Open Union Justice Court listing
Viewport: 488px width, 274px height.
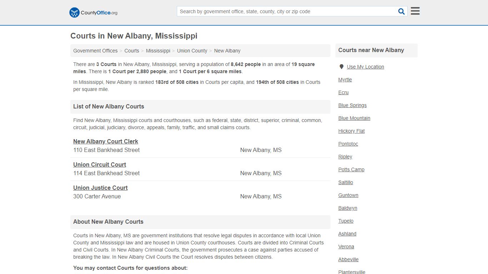coord(100,188)
